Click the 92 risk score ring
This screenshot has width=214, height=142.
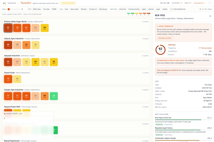160,50
